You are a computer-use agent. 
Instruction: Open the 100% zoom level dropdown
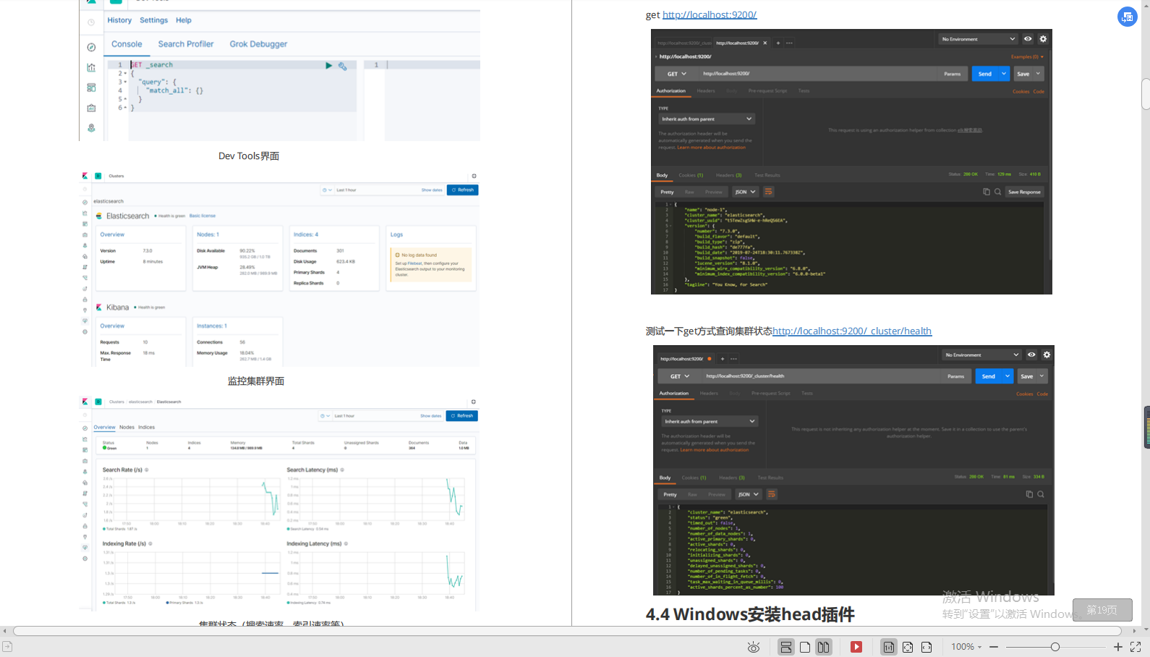[x=966, y=647]
